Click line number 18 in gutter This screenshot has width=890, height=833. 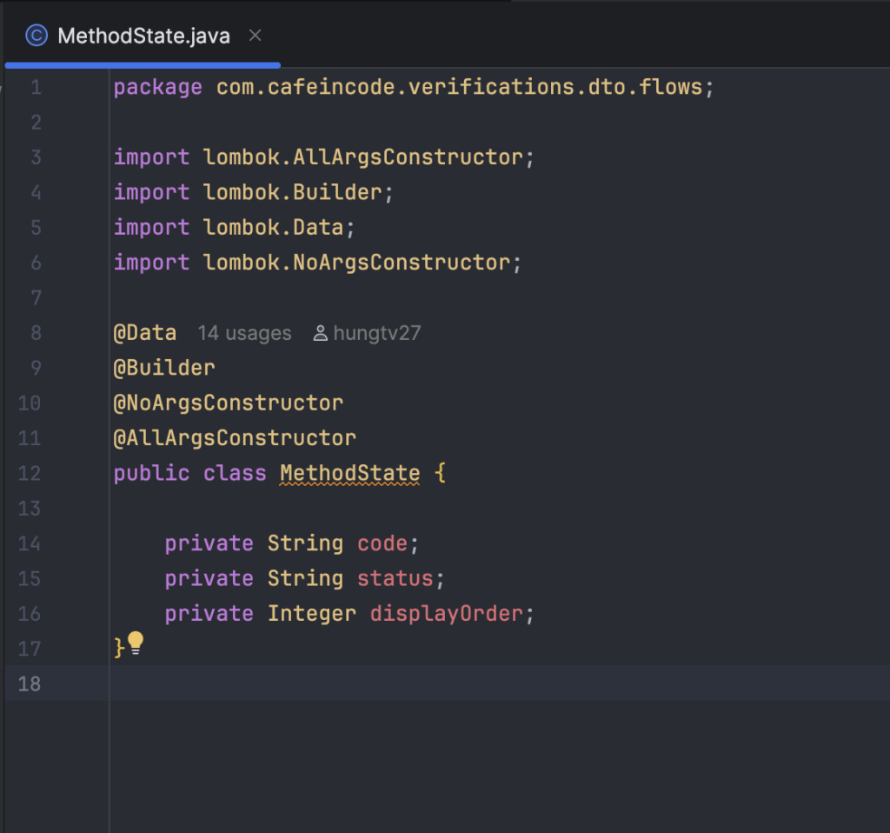point(30,683)
